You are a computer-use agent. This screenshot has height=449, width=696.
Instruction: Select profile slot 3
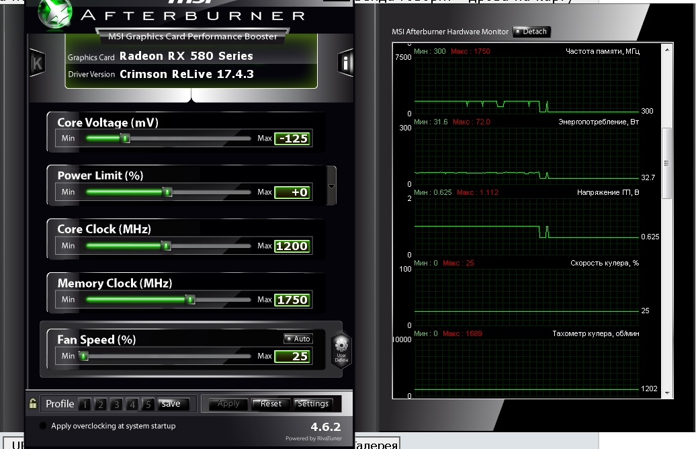(x=116, y=404)
